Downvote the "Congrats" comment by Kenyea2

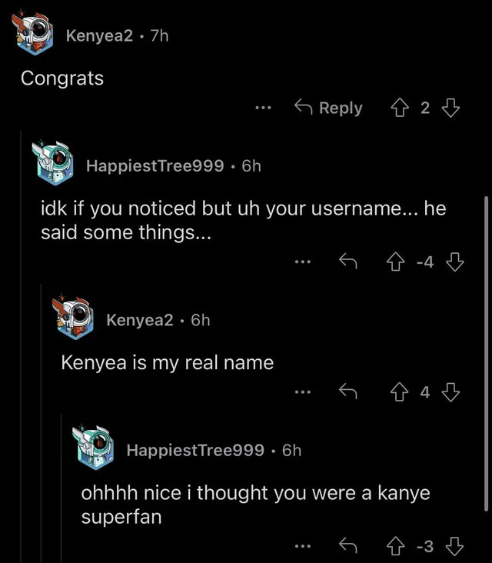451,108
